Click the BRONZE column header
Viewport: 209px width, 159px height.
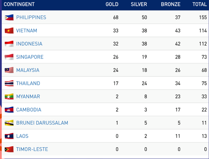(x=171, y=4)
